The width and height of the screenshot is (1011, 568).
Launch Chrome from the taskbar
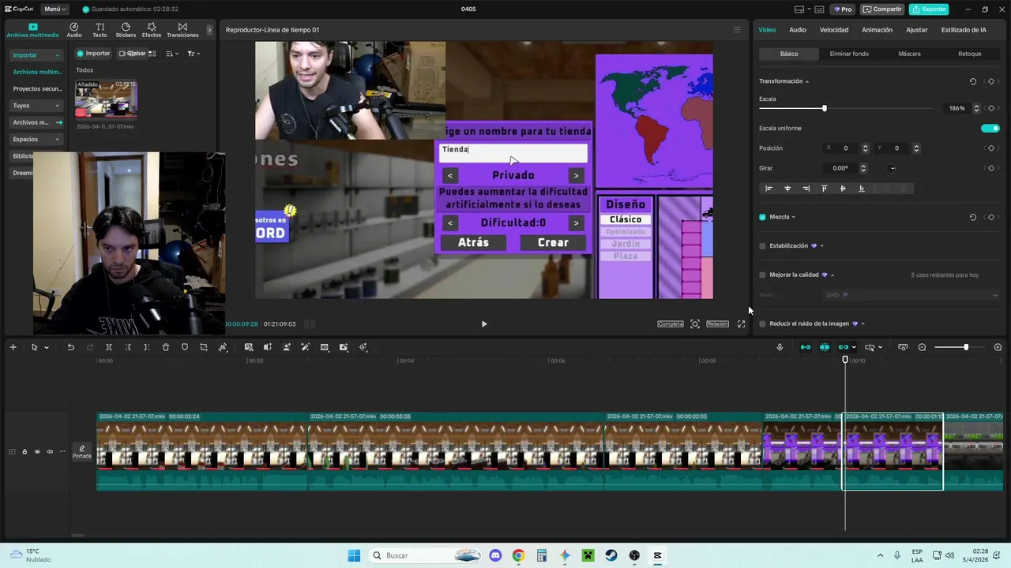tap(518, 555)
